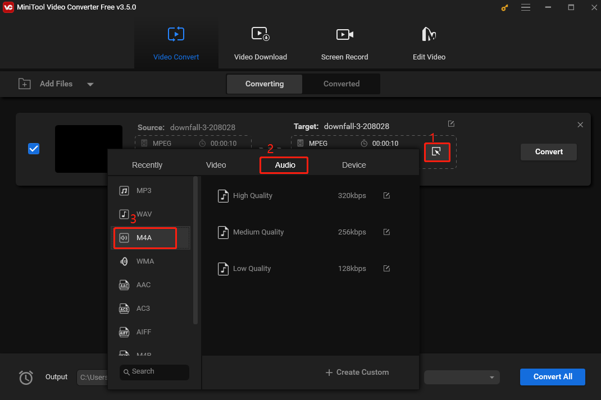
Task: Click the format list scrollbar
Action: pos(195,250)
